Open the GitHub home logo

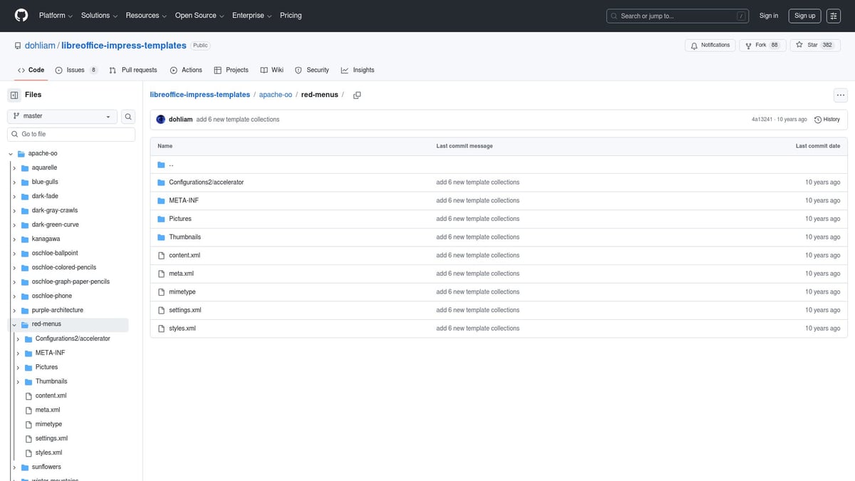tap(21, 15)
